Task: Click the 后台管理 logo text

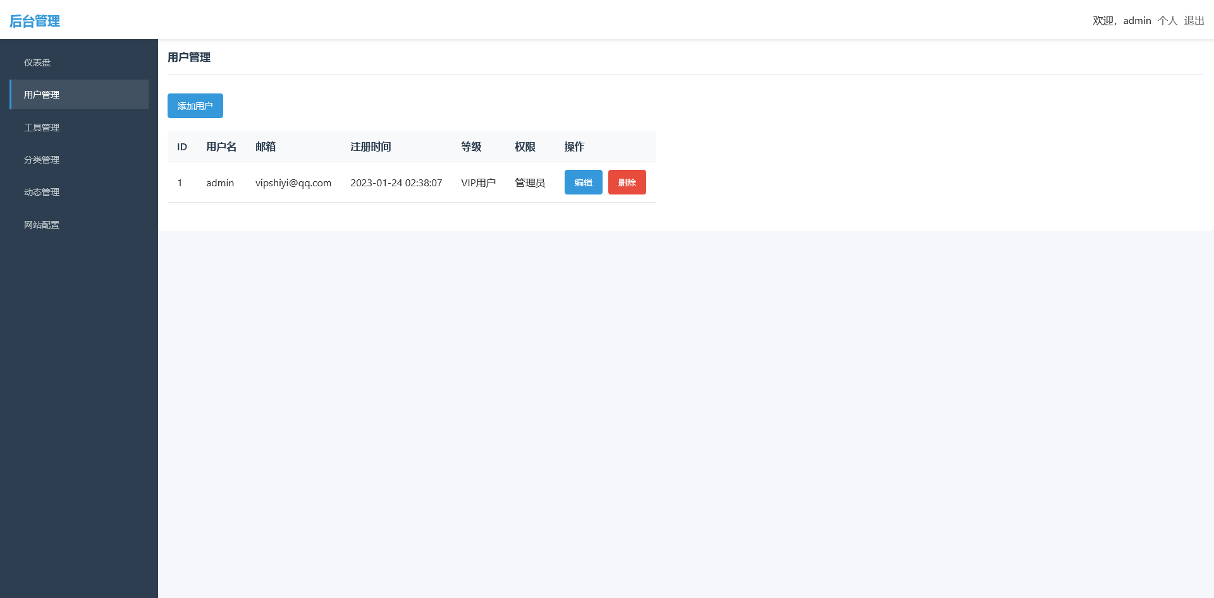Action: [34, 20]
